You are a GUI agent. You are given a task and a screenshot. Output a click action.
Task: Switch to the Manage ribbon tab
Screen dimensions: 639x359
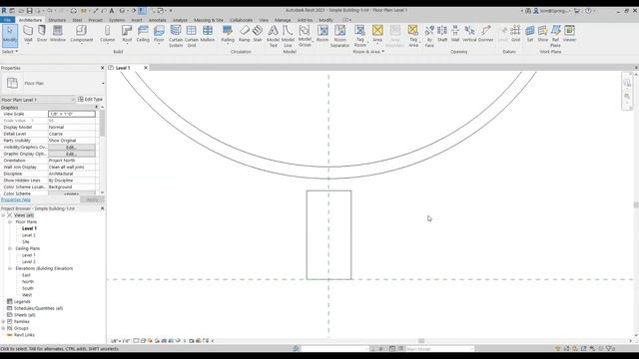coord(283,20)
